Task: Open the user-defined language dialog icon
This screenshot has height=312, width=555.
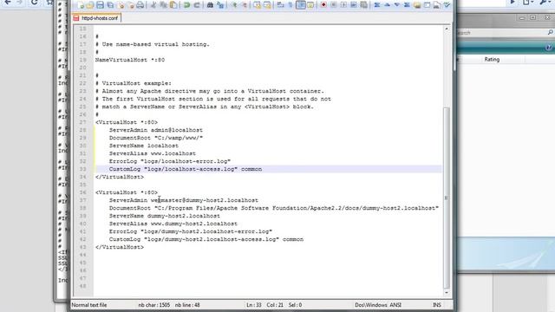Action: (310, 5)
